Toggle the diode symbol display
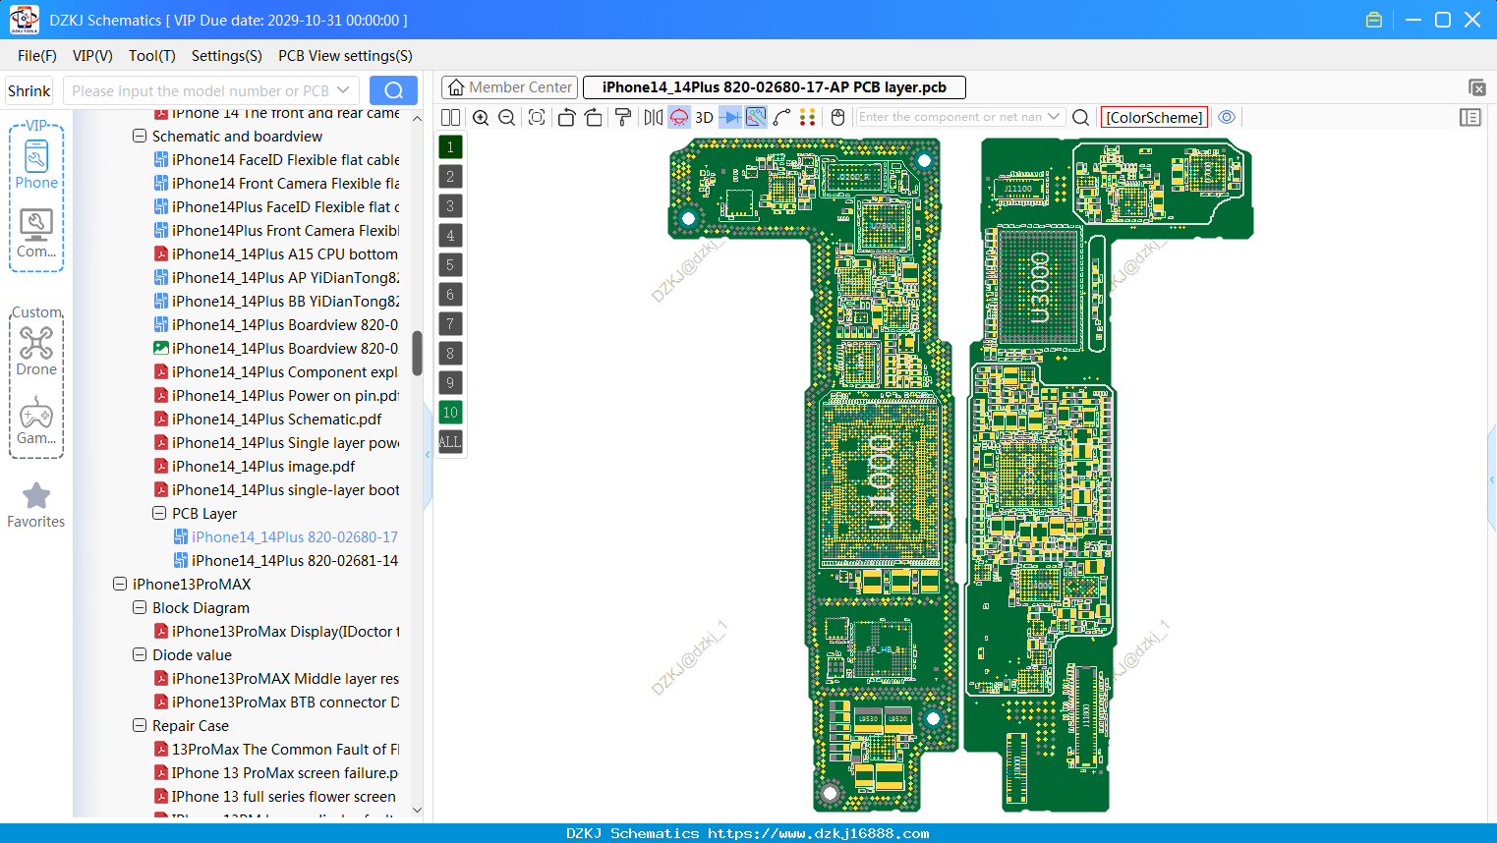Screen dimensions: 1497x843 pyautogui.click(x=730, y=117)
